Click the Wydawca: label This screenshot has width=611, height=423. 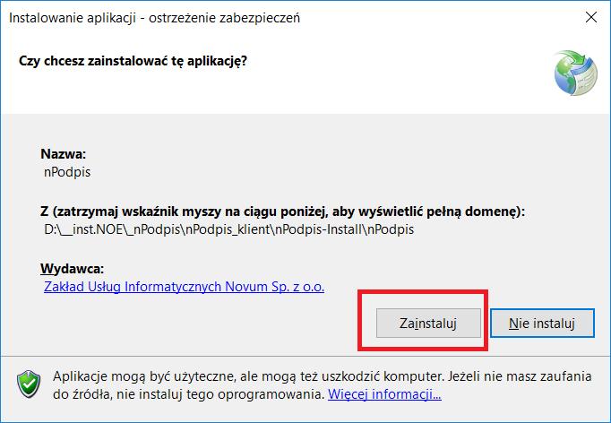click(x=72, y=269)
